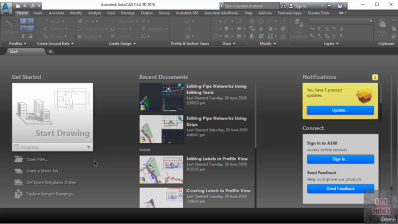Viewport: 398px width, 224px height.
Task: Switch to the Survey ribbon tab
Action: [164, 13]
